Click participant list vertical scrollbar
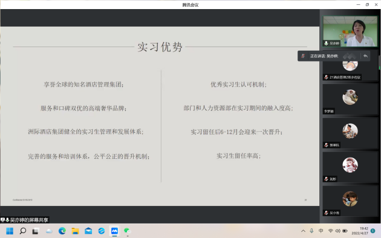This screenshot has width=381, height=238. coord(380,63)
